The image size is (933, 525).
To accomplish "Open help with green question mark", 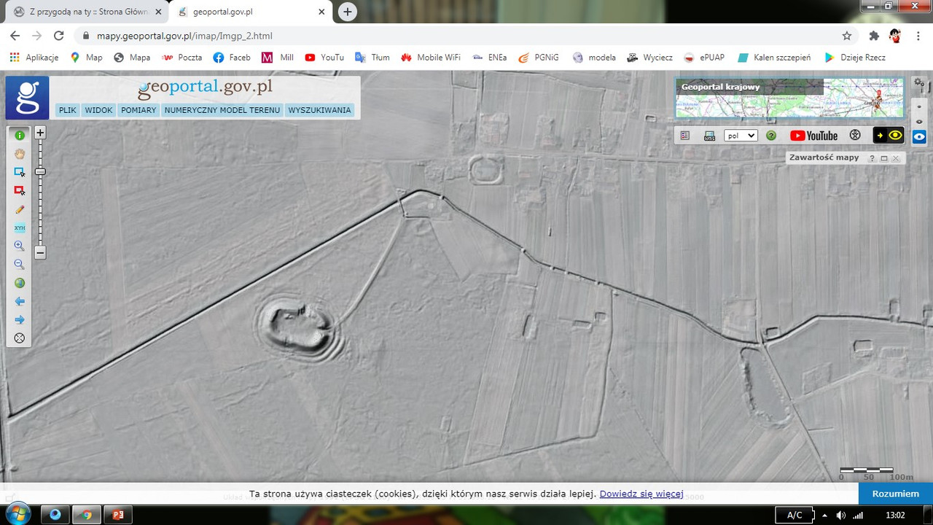I will pos(771,136).
